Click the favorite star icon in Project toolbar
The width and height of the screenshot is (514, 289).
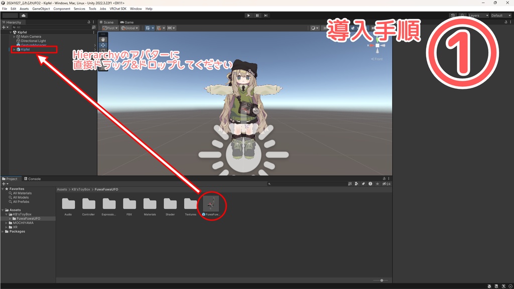pyautogui.click(x=377, y=184)
